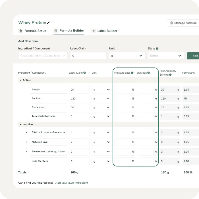Image resolution: width=199 pixels, height=199 pixels.
Task: Click the State info icon
Action: [x=157, y=49]
